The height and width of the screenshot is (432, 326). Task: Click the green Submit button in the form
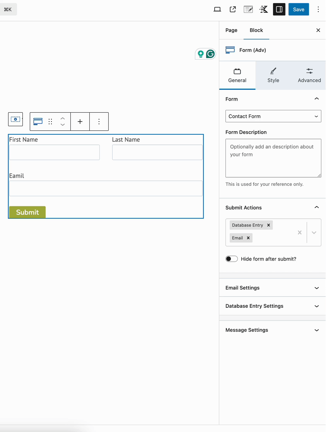27,212
